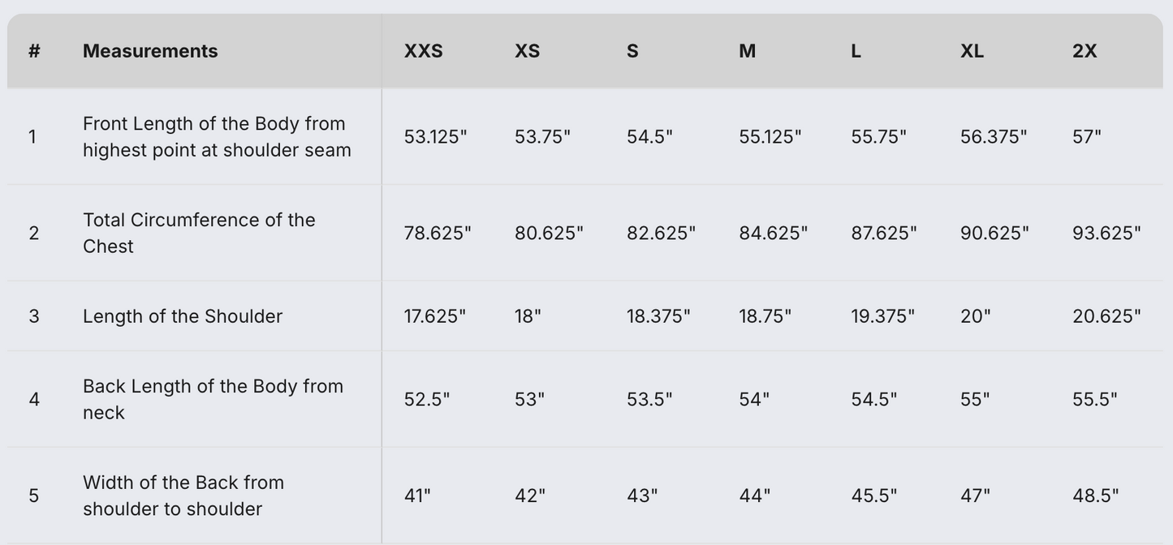This screenshot has width=1173, height=545.
Task: Click the M size column header
Action: (747, 51)
